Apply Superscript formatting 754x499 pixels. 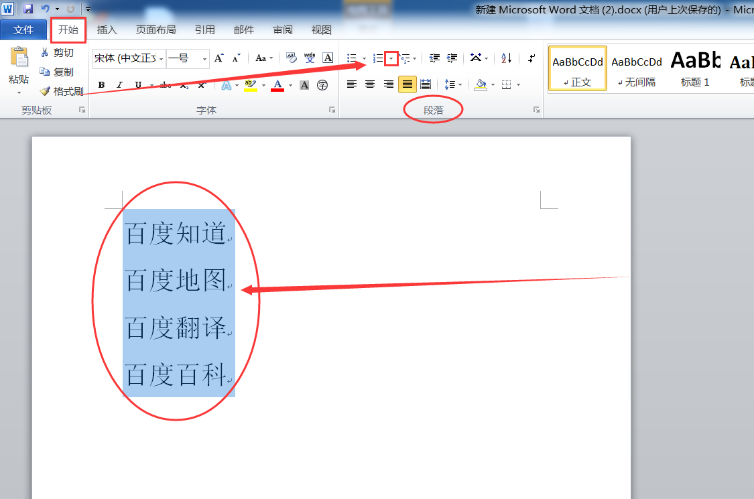202,85
